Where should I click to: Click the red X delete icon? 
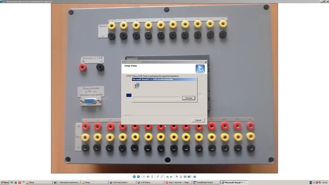[x=177, y=177]
